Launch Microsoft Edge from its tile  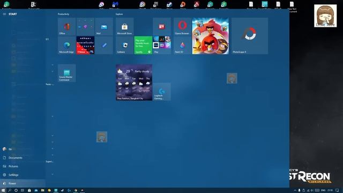click(x=66, y=45)
